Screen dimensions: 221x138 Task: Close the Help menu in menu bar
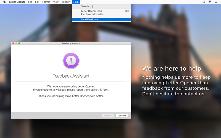76,2
